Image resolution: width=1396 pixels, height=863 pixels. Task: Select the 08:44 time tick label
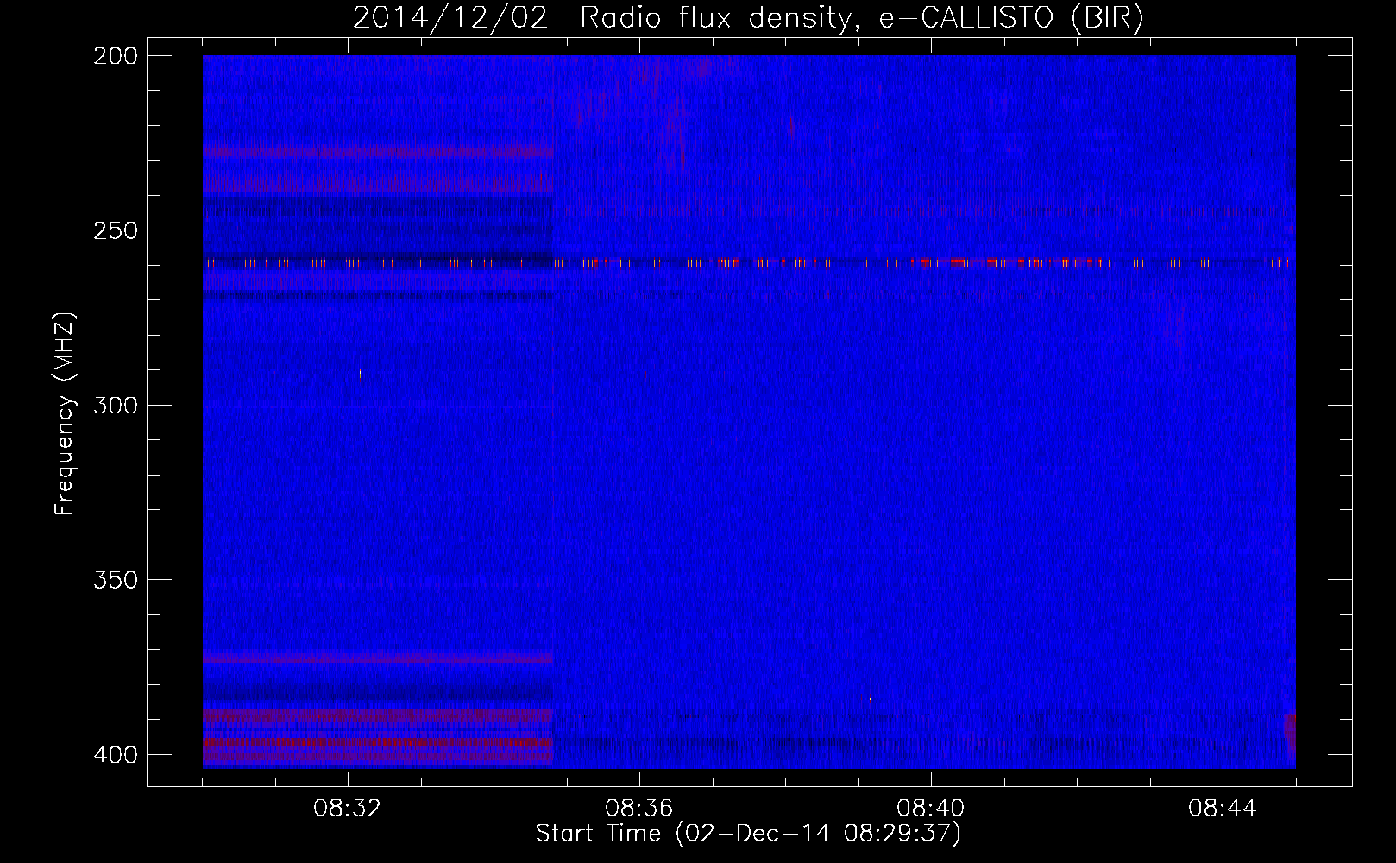tap(1223, 809)
